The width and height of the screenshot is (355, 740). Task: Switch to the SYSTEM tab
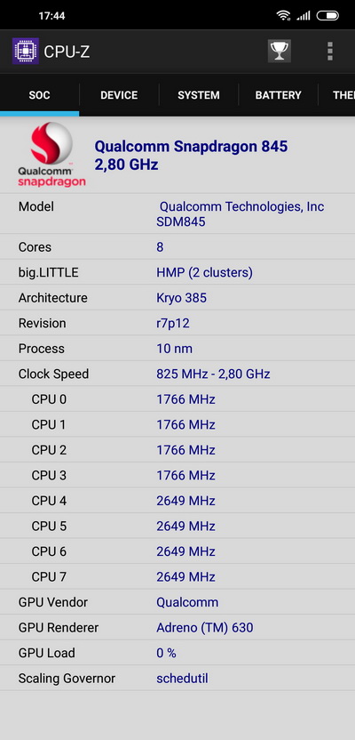(199, 95)
